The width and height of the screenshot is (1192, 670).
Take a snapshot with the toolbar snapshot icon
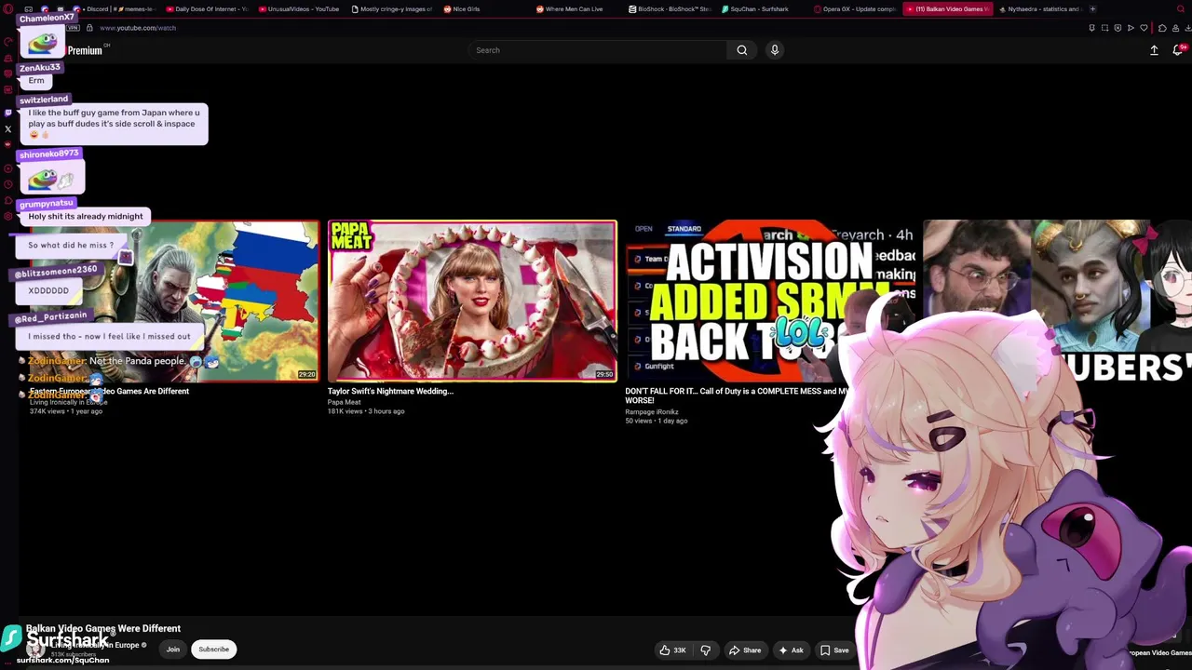coord(1104,28)
